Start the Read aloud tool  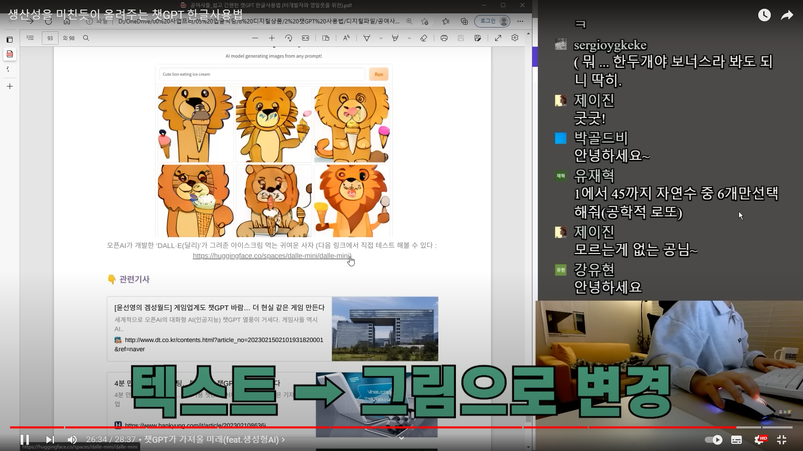tap(346, 38)
